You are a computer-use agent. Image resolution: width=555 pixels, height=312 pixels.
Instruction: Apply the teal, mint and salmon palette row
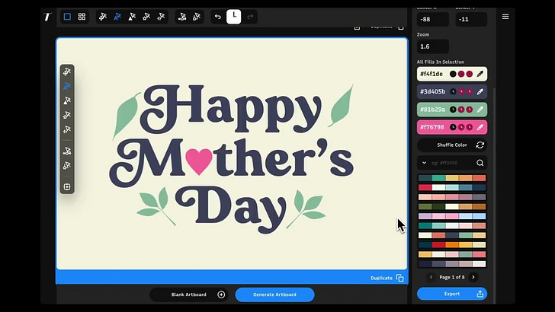[x=452, y=226]
